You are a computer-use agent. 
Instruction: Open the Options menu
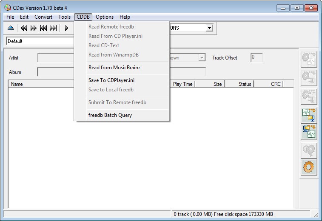[x=105, y=17]
